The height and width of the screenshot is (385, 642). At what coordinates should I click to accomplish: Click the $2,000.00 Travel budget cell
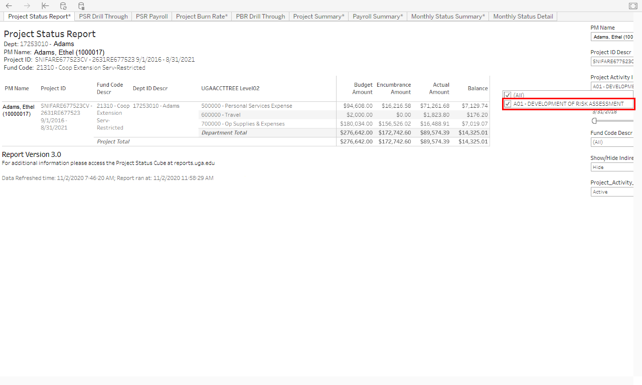360,115
